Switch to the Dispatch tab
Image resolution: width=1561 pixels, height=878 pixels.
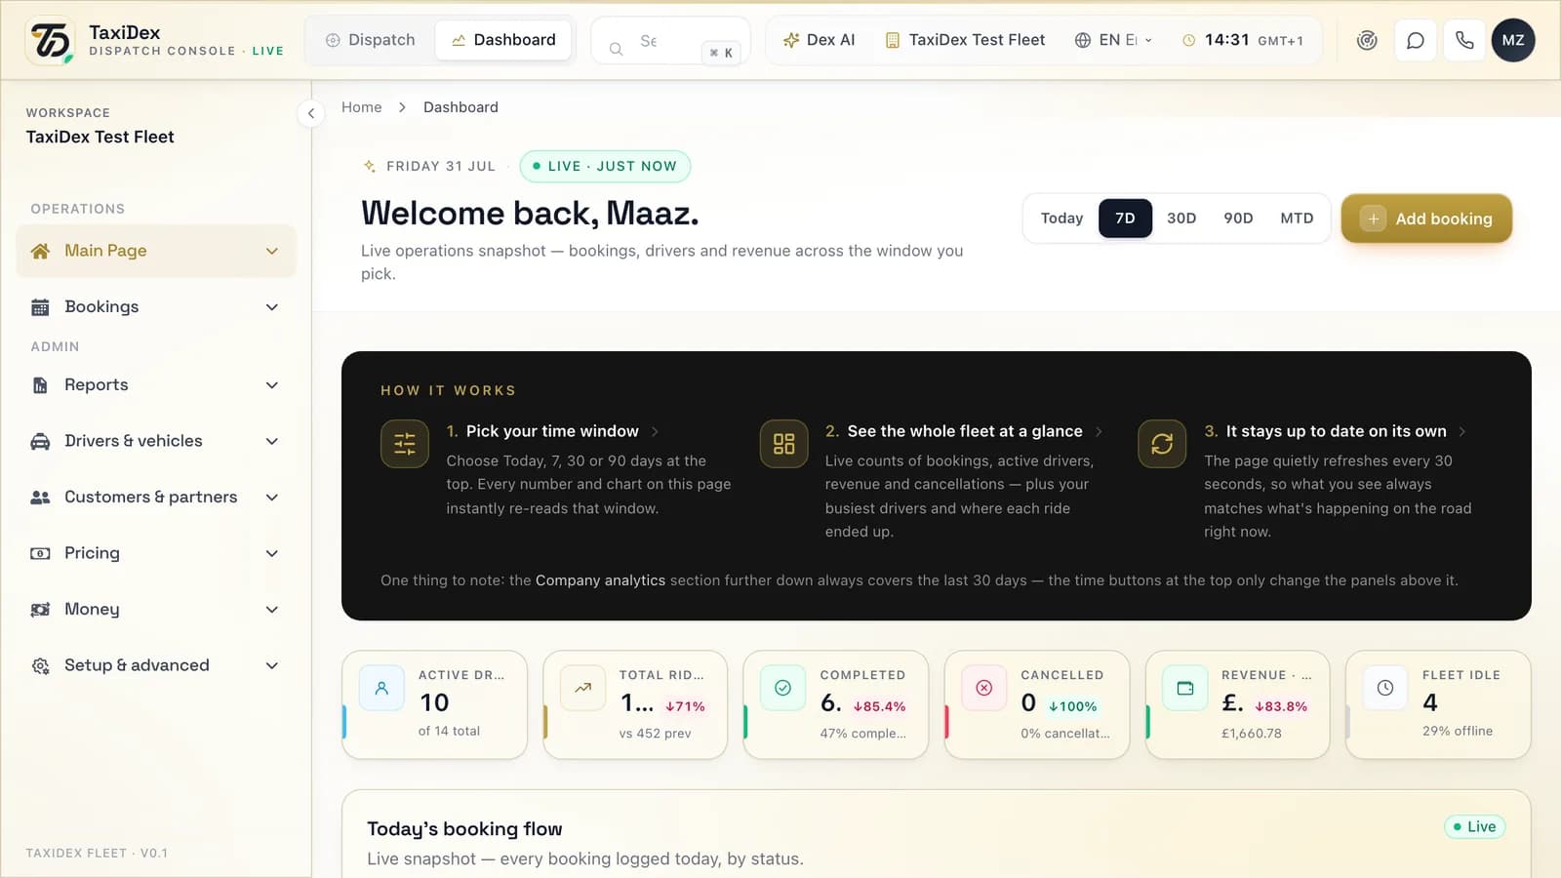[371, 40]
